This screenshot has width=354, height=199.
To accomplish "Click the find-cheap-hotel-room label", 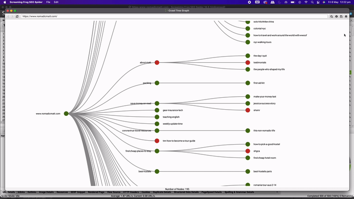I will [x=265, y=158].
